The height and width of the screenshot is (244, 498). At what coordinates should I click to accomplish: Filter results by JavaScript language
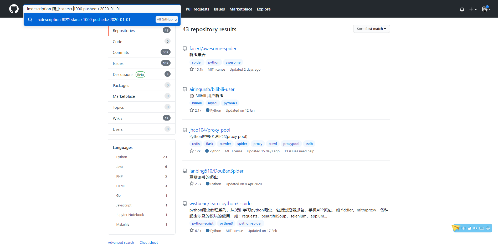pos(142,205)
